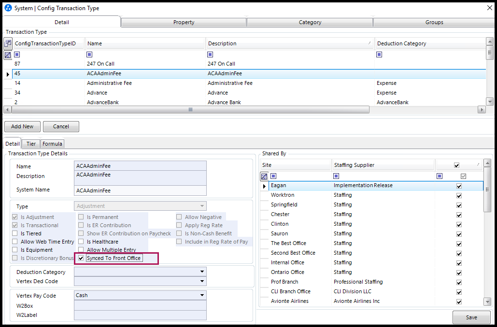Uncheck Shared By for Worktron site
Viewport: 497px width, 327px height.
coord(459,196)
